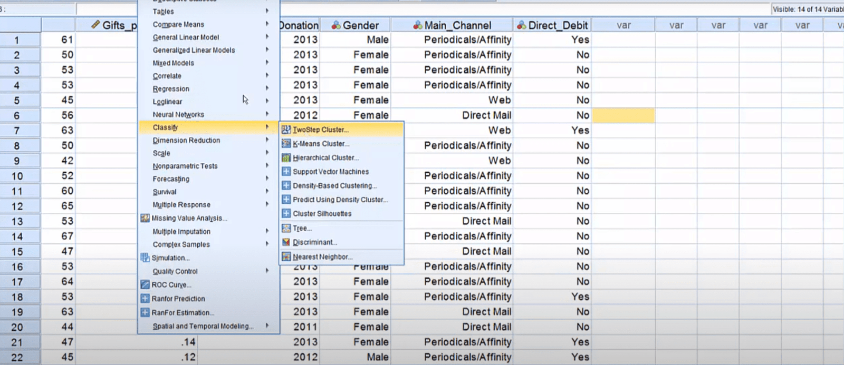Open Density-Based Clustering menu entry
The width and height of the screenshot is (844, 365).
334,185
